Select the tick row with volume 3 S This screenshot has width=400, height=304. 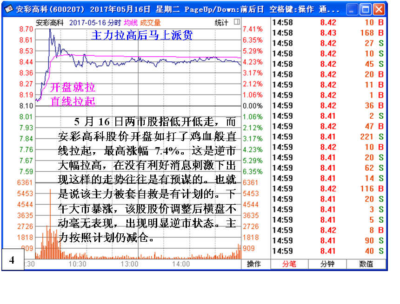click(328, 209)
